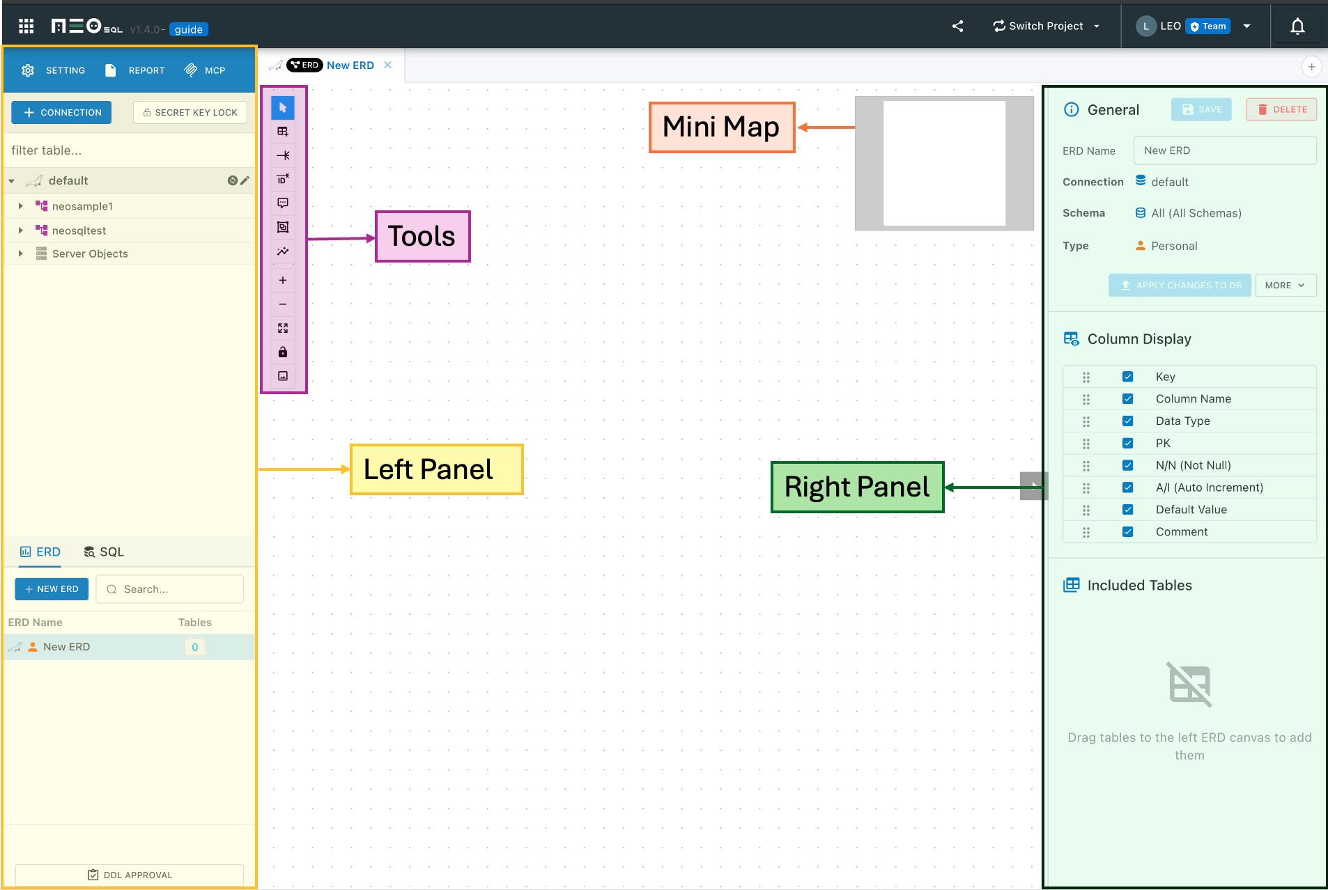Open the apps grid menu
This screenshot has width=1328, height=890.
(x=26, y=26)
